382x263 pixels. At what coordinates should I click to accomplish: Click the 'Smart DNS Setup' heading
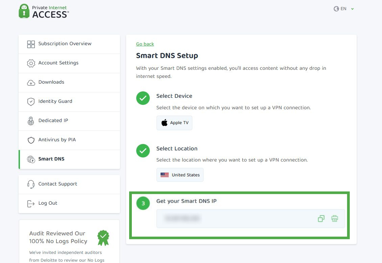click(167, 56)
